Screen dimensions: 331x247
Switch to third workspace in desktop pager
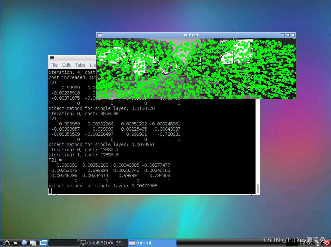point(63,243)
